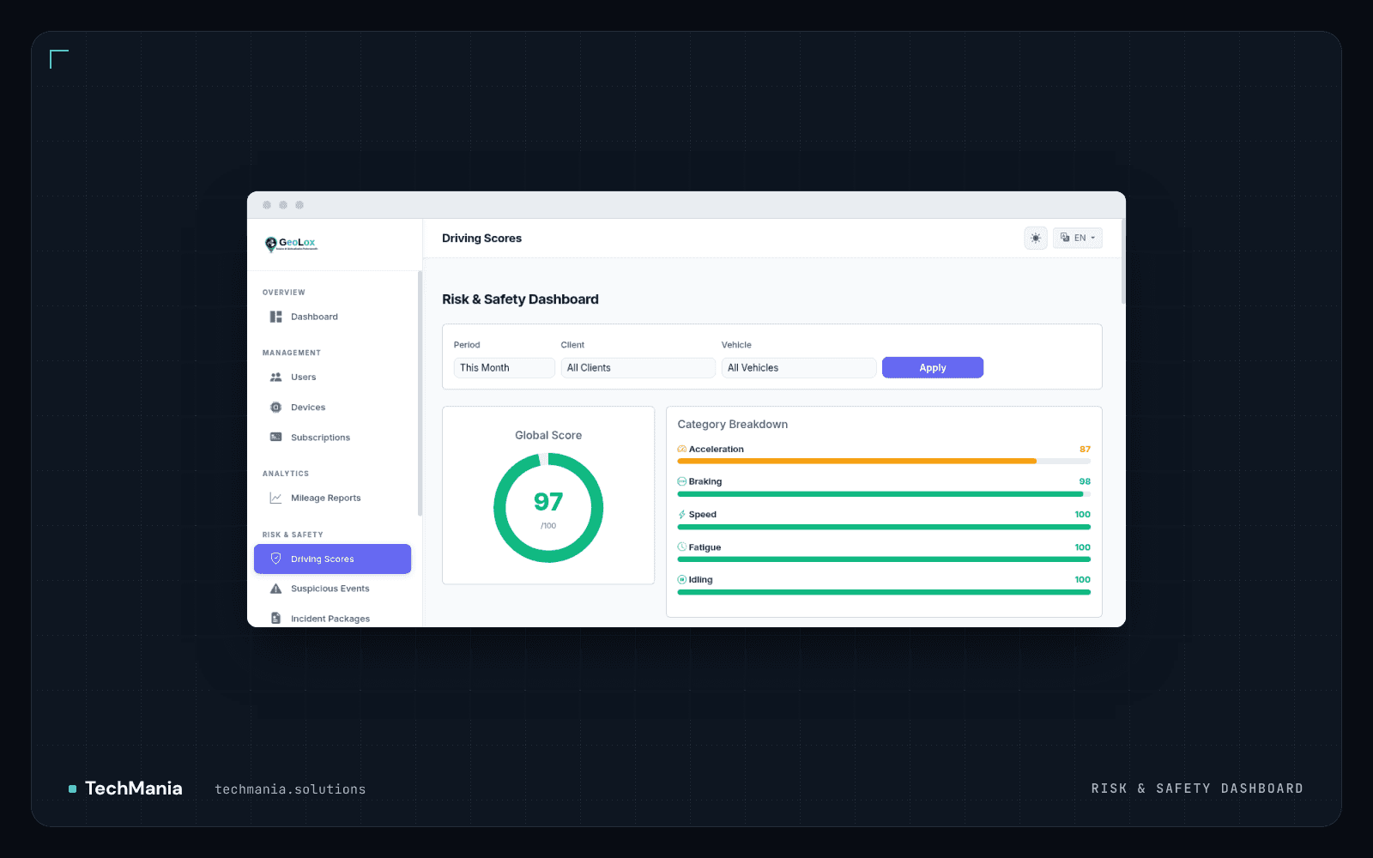Click the Fatigue clock icon

point(681,547)
